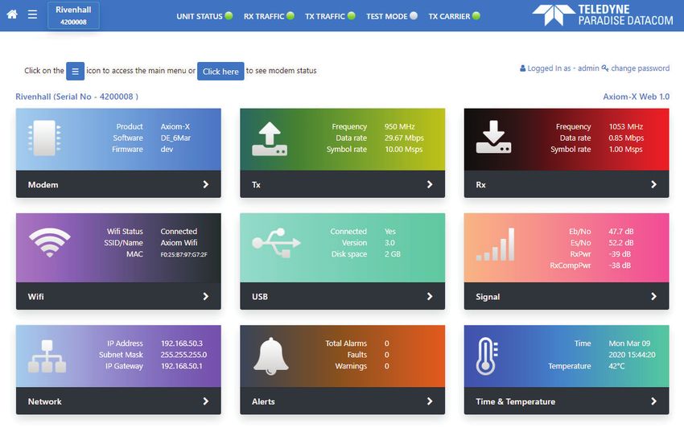The height and width of the screenshot is (436, 684).
Task: Click the Tx frequency 950 MHz value
Action: pos(400,127)
